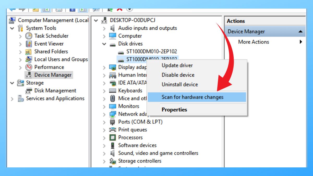Open More Actions in the Actions pane

(x=265, y=42)
